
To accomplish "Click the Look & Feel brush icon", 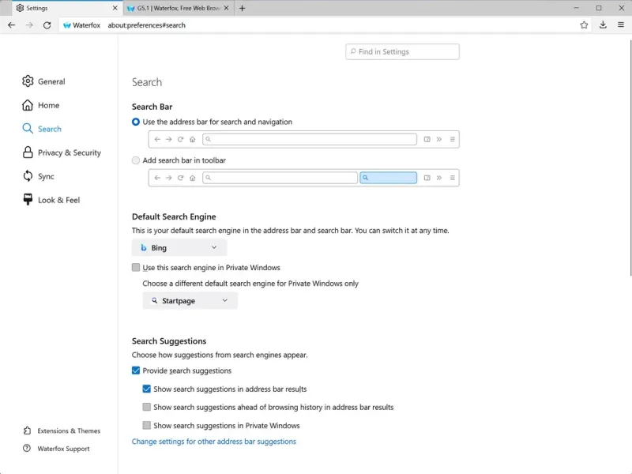I will point(28,200).
